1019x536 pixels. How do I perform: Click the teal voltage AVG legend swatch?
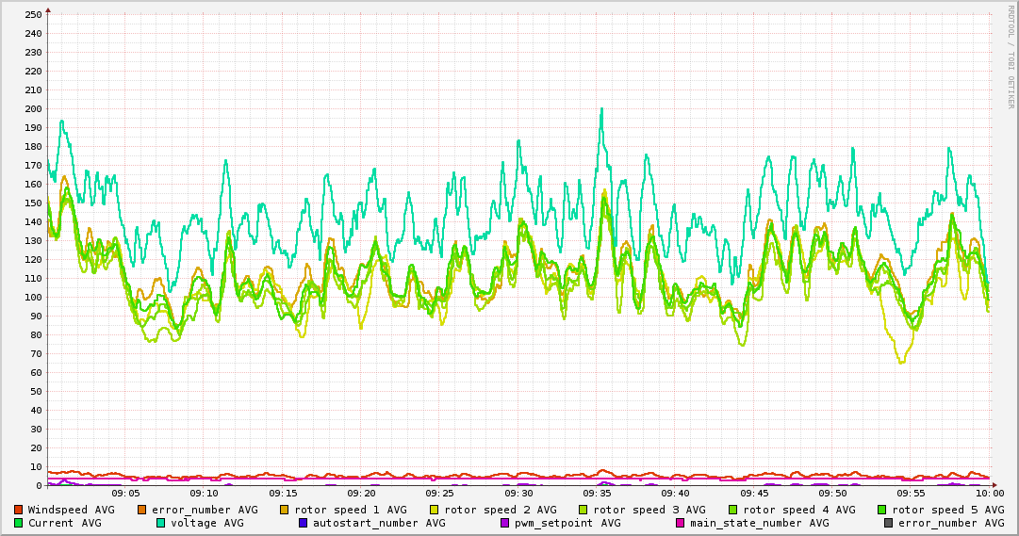pyautogui.click(x=161, y=523)
